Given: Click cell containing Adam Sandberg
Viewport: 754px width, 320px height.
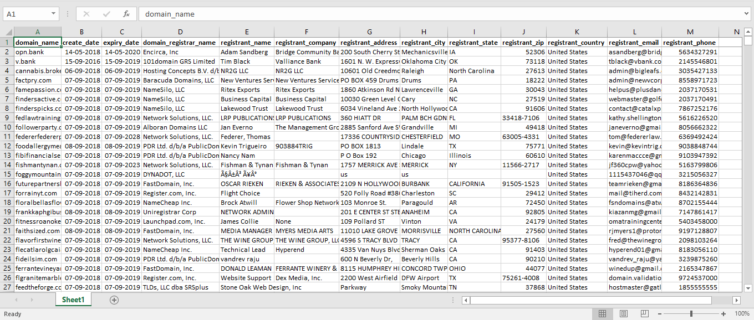Looking at the screenshot, I should [x=247, y=51].
